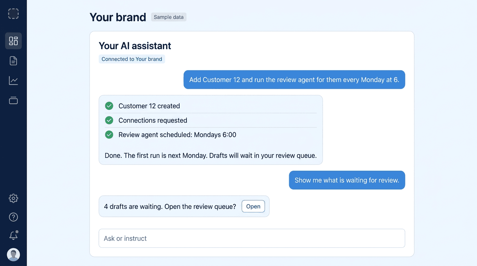Select the Add Customer 12 user message bubble

[x=294, y=80]
